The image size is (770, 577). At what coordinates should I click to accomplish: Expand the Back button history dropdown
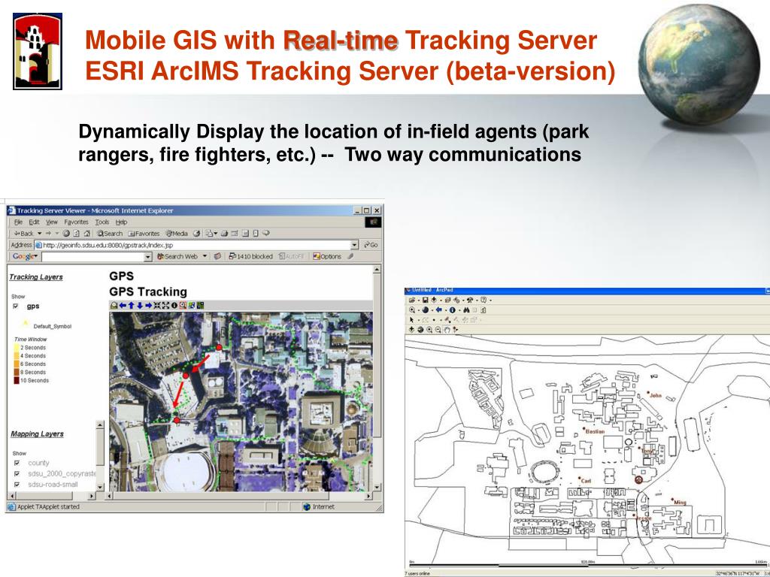coord(40,234)
